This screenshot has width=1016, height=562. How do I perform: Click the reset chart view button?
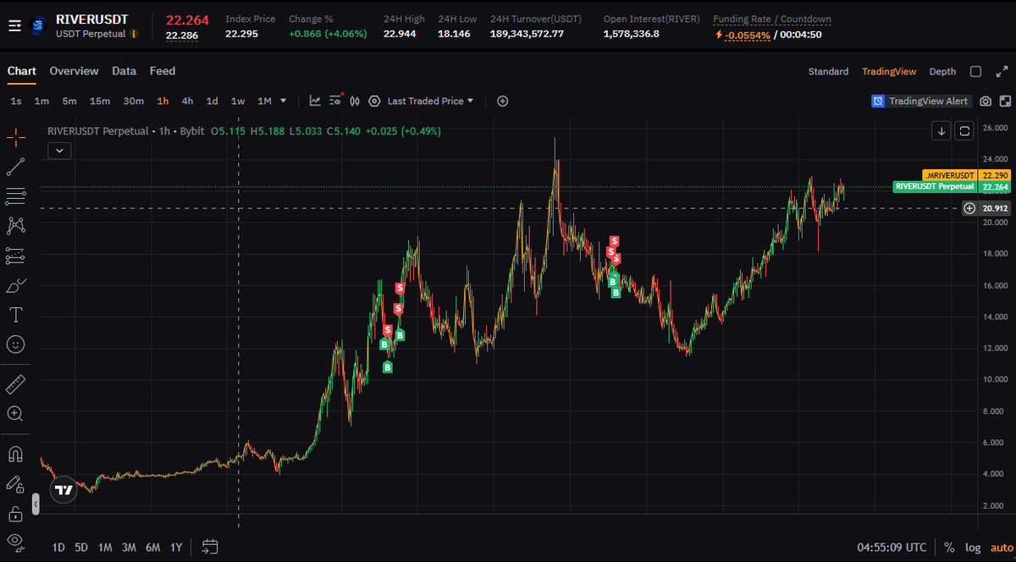click(964, 130)
